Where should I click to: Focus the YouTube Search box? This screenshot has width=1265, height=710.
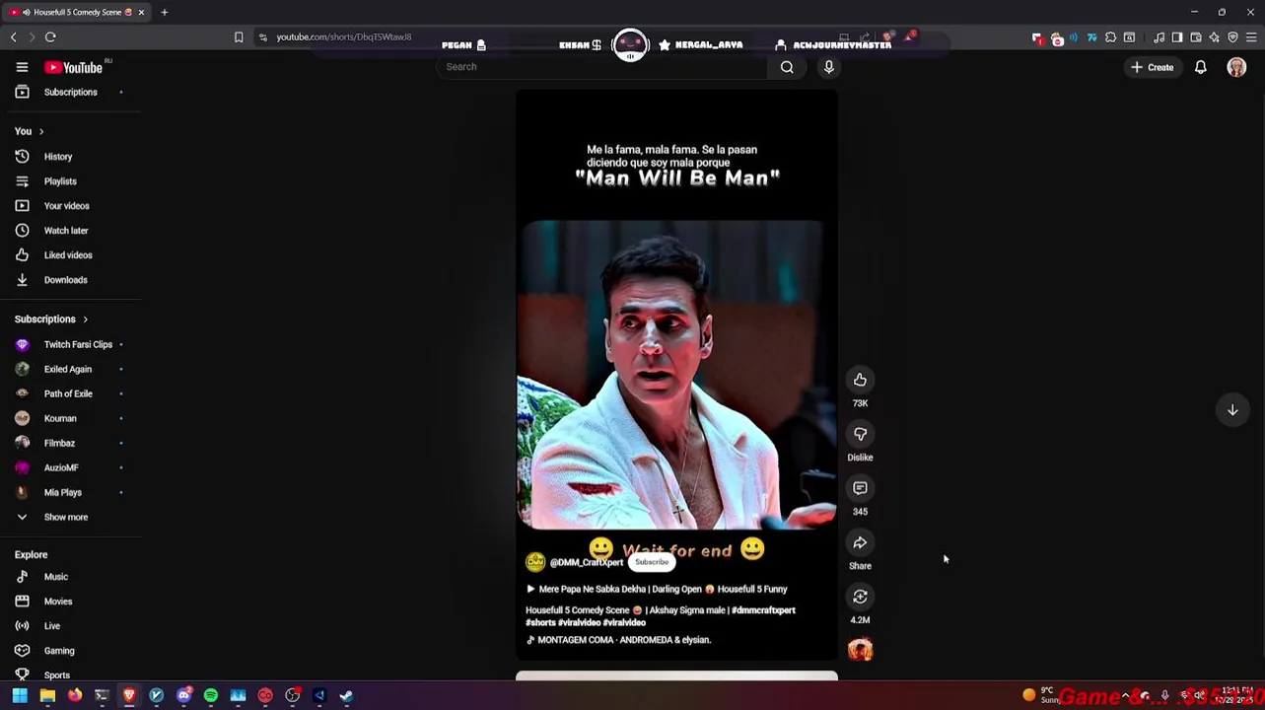coord(601,67)
